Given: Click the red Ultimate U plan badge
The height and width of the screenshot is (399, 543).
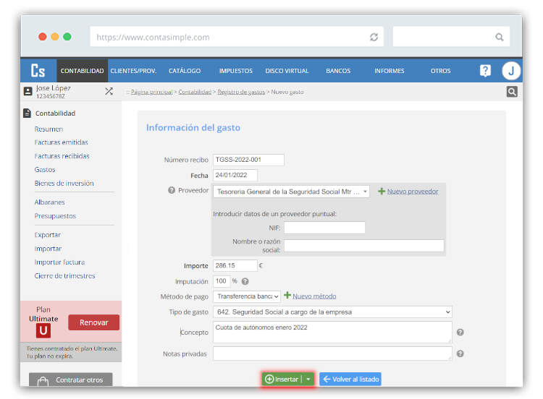Looking at the screenshot, I should (x=43, y=330).
